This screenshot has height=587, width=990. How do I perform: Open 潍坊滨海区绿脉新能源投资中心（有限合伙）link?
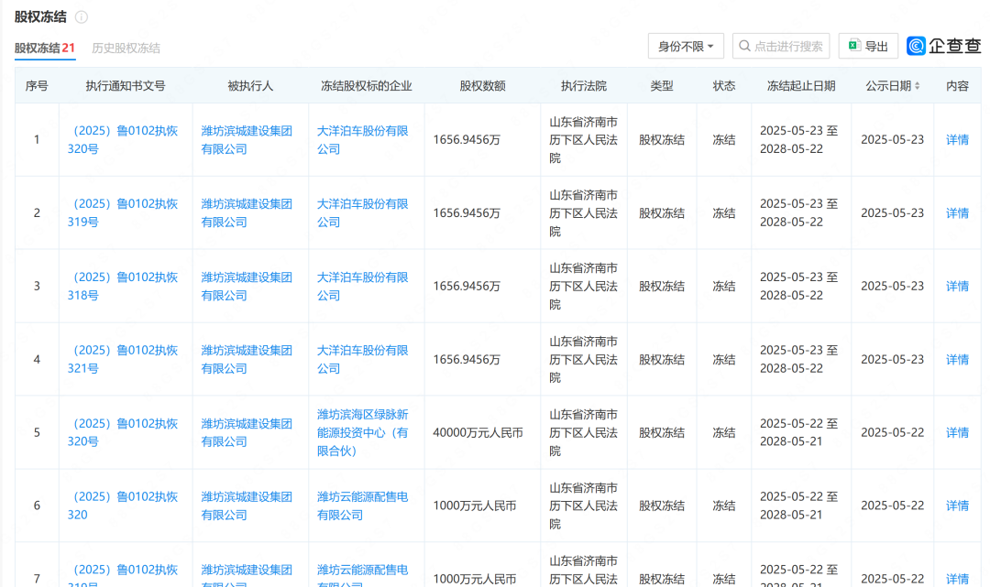click(x=362, y=432)
